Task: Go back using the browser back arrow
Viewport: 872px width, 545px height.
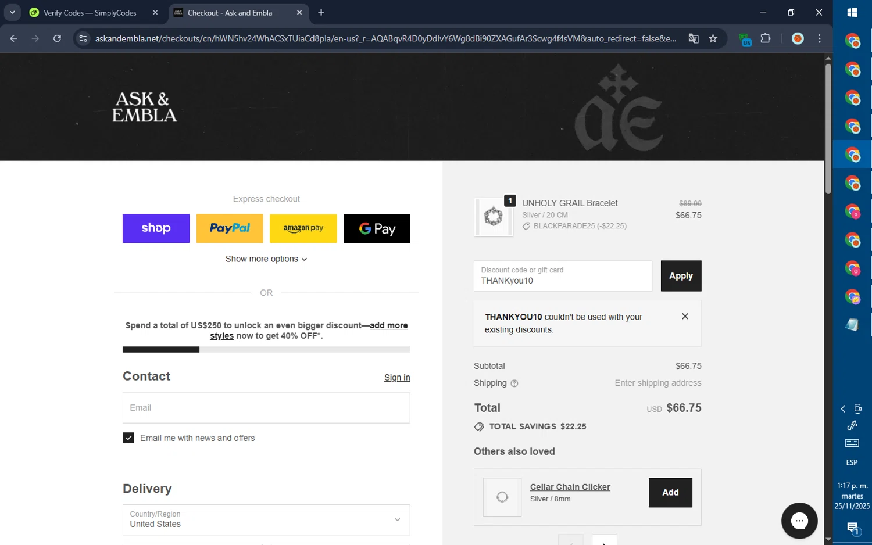Action: [x=14, y=38]
